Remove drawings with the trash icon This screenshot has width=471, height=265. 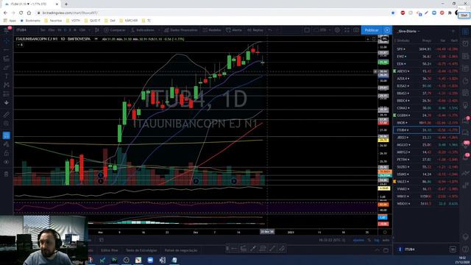[x=7, y=174]
